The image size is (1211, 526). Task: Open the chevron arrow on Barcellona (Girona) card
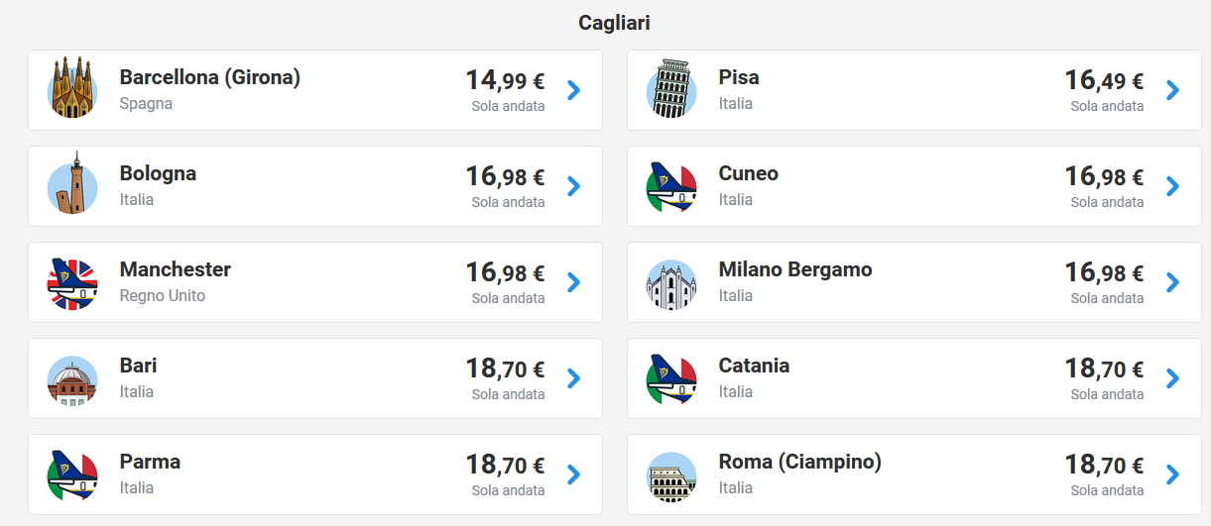pyautogui.click(x=573, y=90)
